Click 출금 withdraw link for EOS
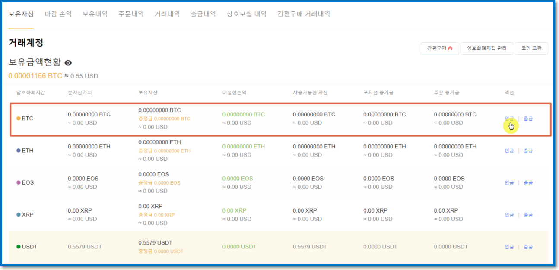The image size is (559, 270). pyautogui.click(x=528, y=182)
